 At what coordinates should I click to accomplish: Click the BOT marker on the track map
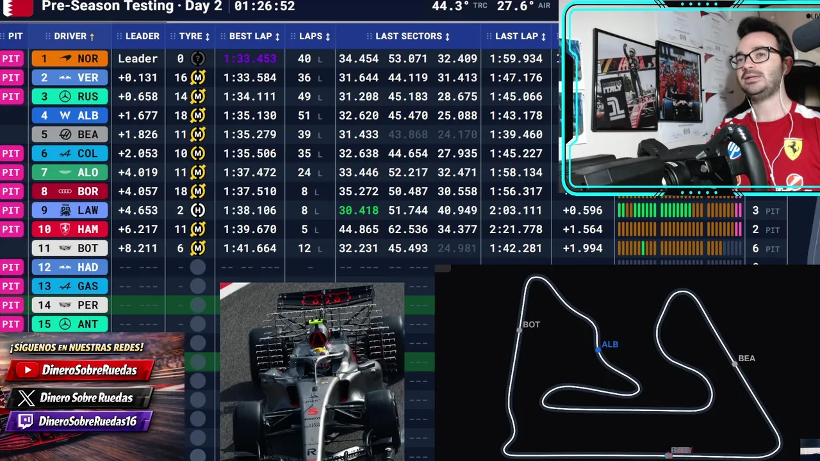tap(520, 330)
